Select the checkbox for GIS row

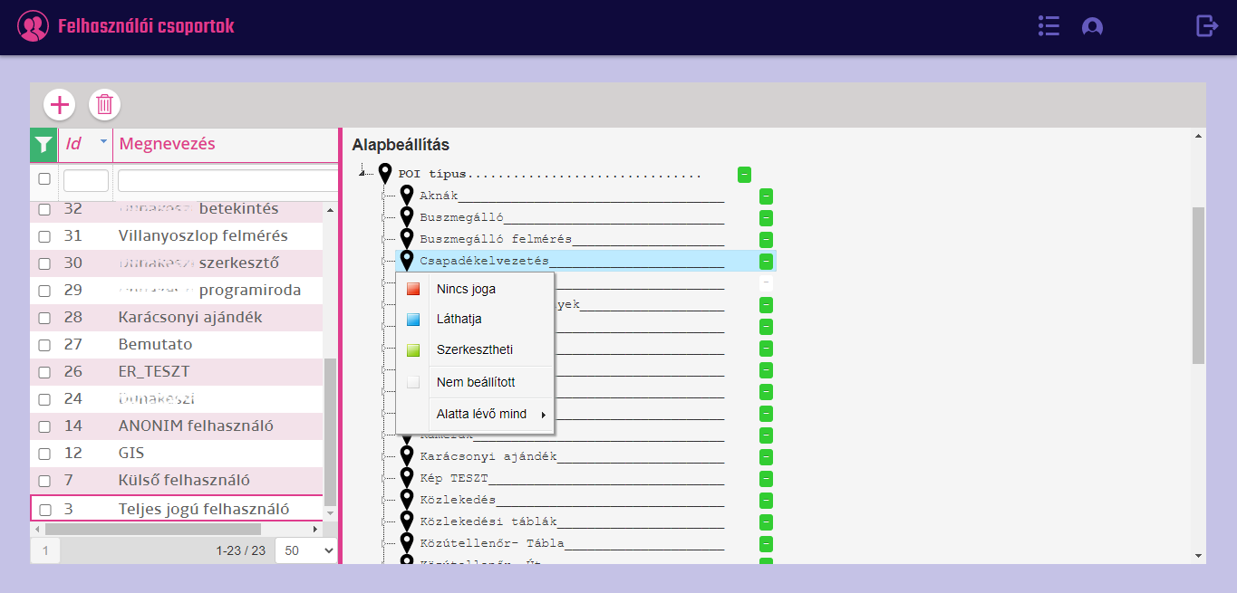click(44, 454)
